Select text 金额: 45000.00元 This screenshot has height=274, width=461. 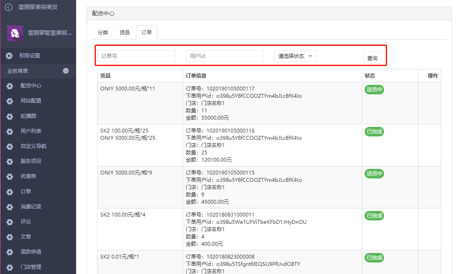coord(207,202)
